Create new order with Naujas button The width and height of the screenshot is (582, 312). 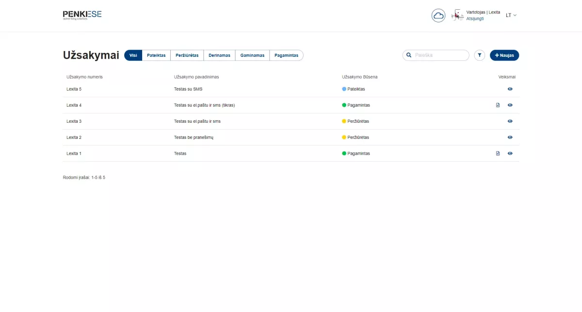504,55
